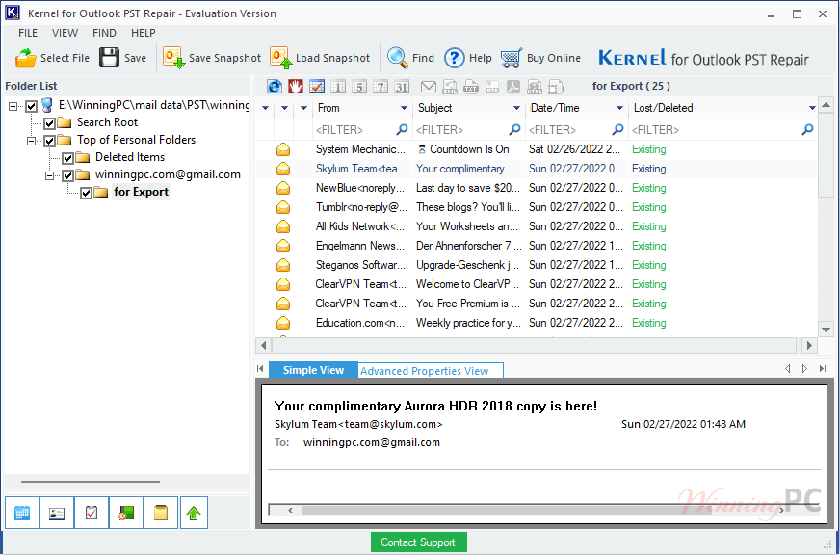840x555 pixels.
Task: Open the Date/Time column dropdown arrow
Action: (619, 108)
